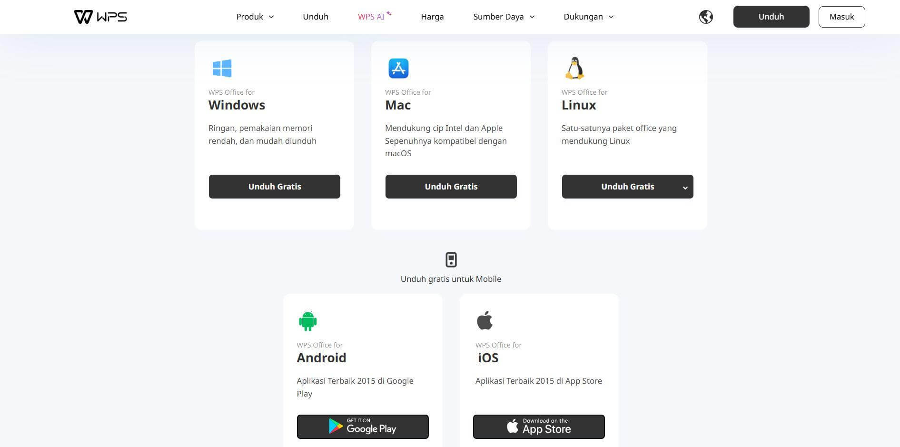Click the Apple icon on the iOS card
This screenshot has height=447, width=900.
[485, 320]
